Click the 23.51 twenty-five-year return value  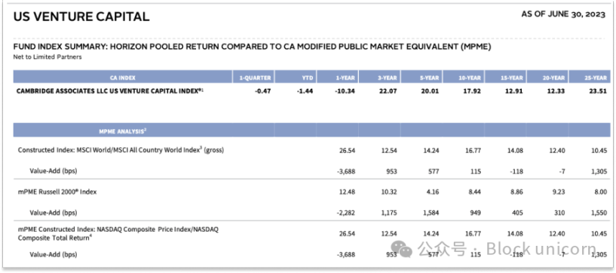tap(599, 91)
